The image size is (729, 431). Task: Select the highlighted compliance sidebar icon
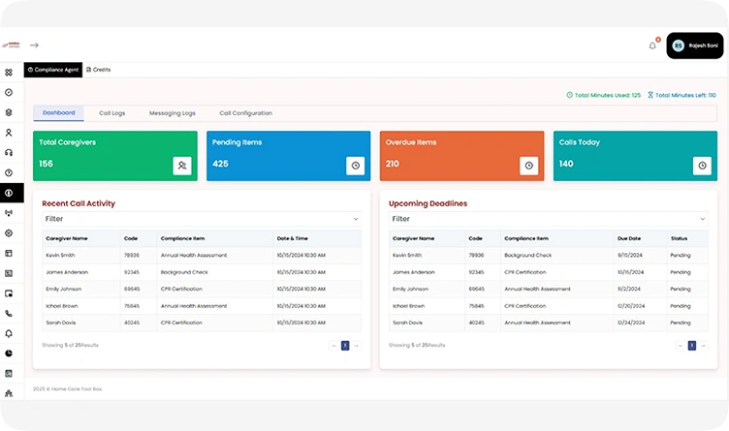(9, 193)
